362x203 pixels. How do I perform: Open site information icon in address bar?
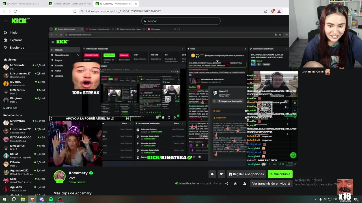pyautogui.click(x=82, y=11)
